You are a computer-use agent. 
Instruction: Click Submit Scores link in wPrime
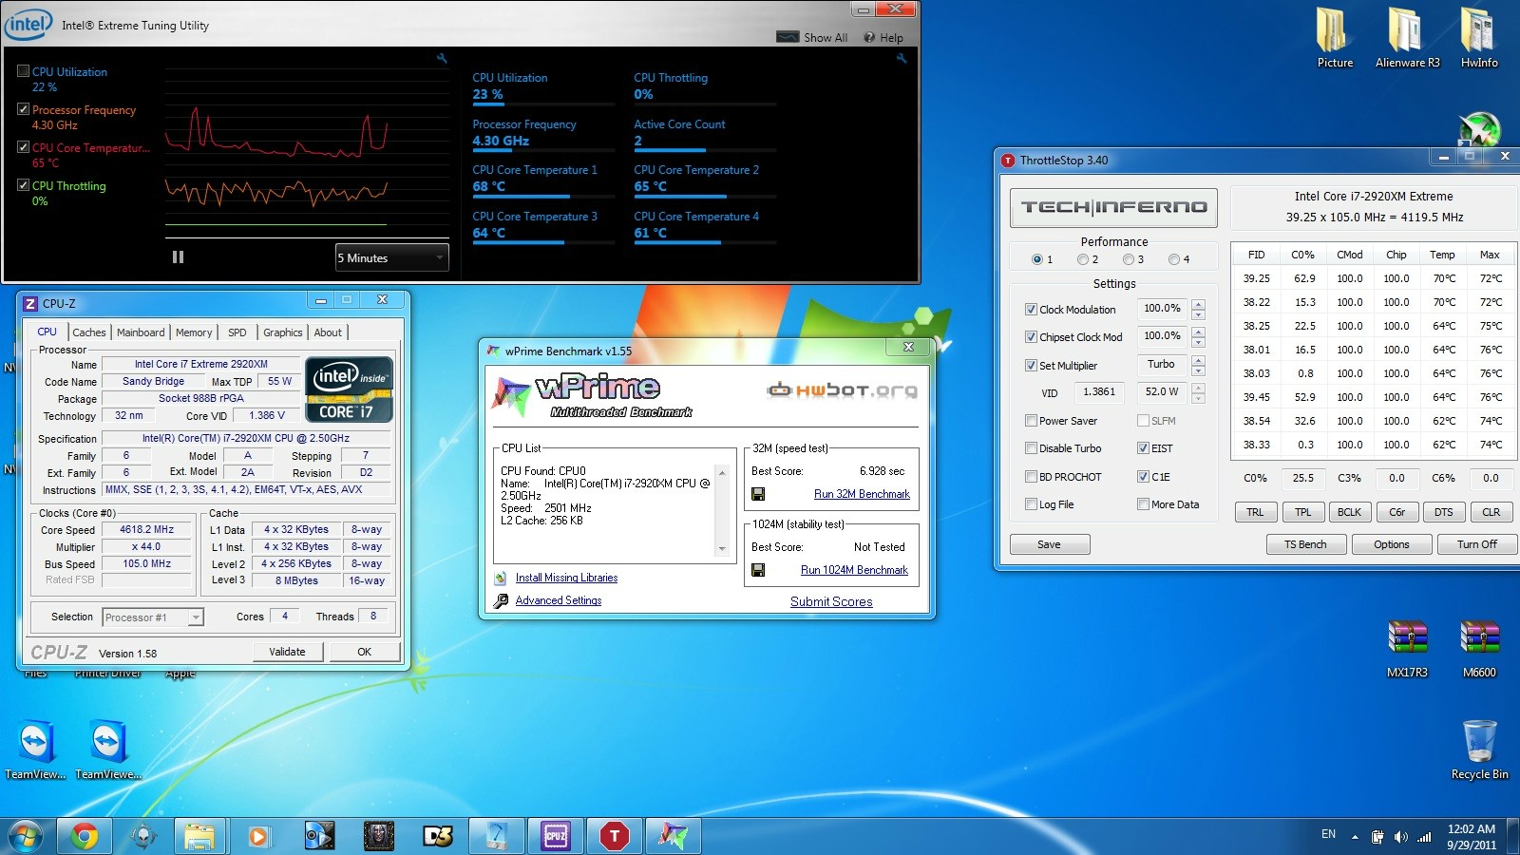pos(831,601)
